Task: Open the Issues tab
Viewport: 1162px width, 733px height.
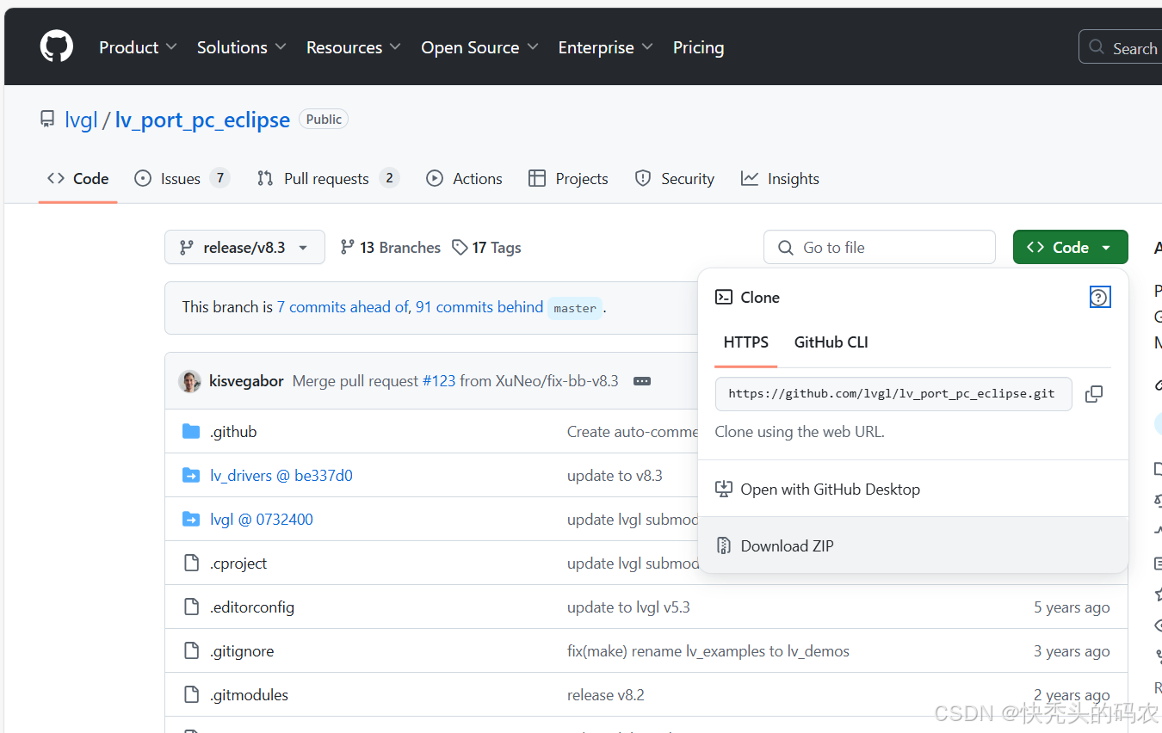Action: (x=182, y=178)
